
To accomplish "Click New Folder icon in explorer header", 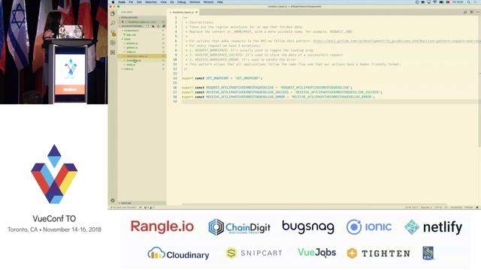I will 153,26.
